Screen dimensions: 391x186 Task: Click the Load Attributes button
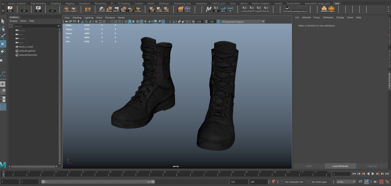(340, 166)
